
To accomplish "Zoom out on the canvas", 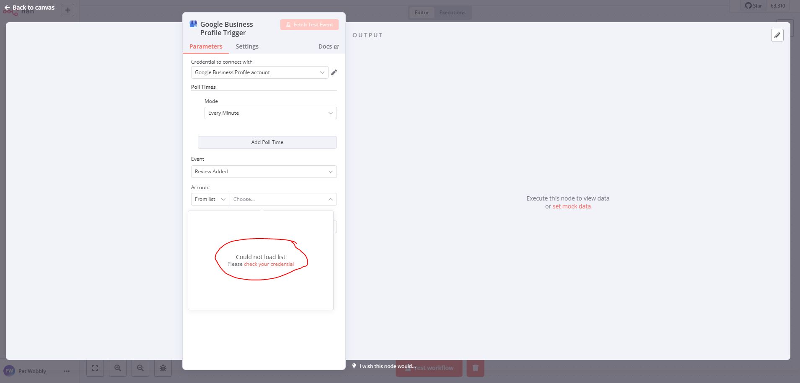I will tap(140, 368).
